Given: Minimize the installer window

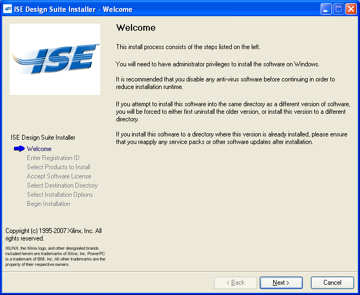Looking at the screenshot, I should point(326,9).
